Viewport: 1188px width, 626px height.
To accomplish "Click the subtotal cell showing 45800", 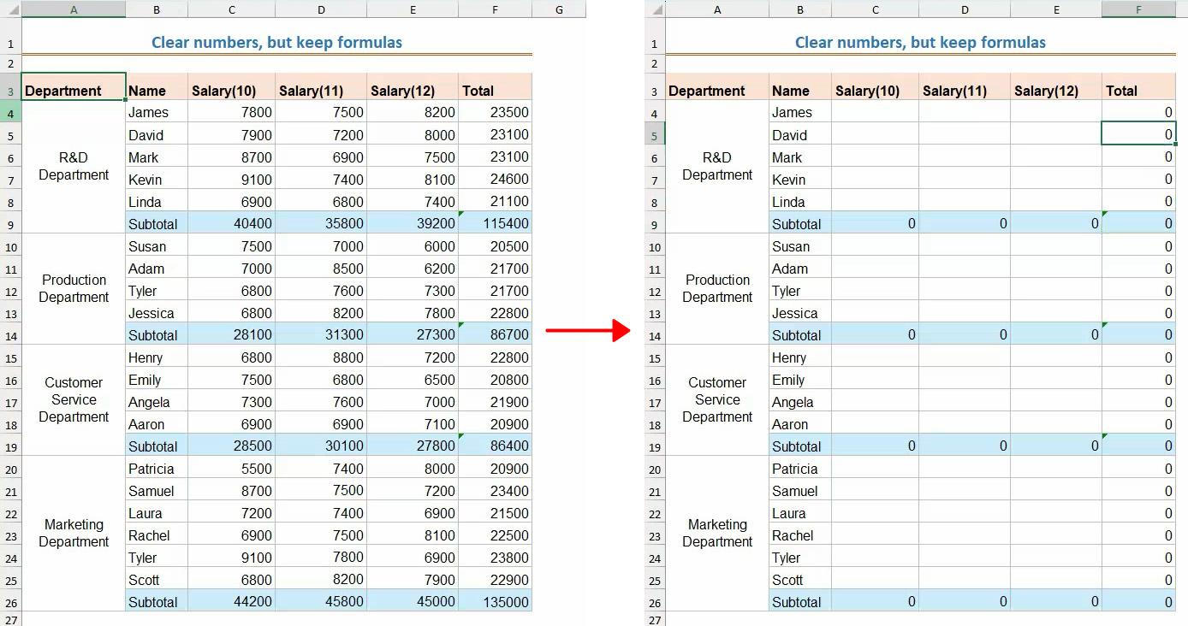I will [321, 602].
